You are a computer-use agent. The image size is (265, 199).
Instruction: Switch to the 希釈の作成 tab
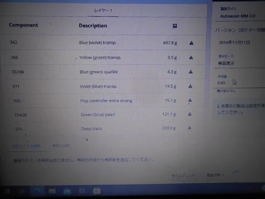click(61, 146)
